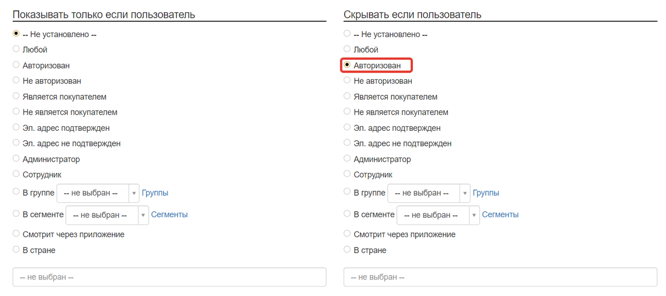Click right country field under 'В стране'
The height and width of the screenshot is (296, 666).
click(500, 277)
